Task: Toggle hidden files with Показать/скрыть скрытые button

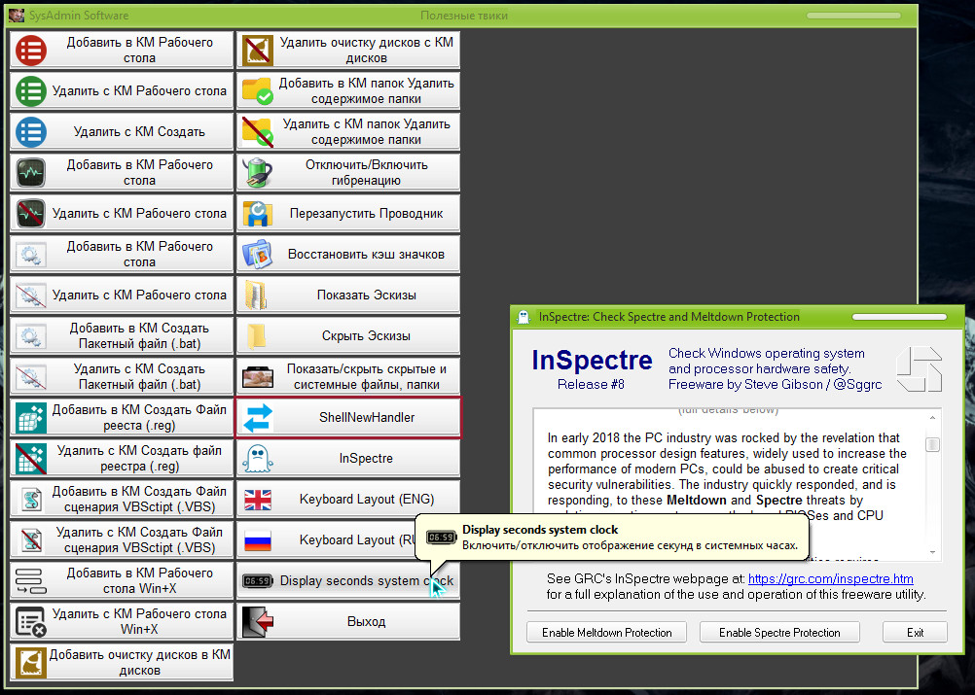Action: pyautogui.click(x=348, y=376)
